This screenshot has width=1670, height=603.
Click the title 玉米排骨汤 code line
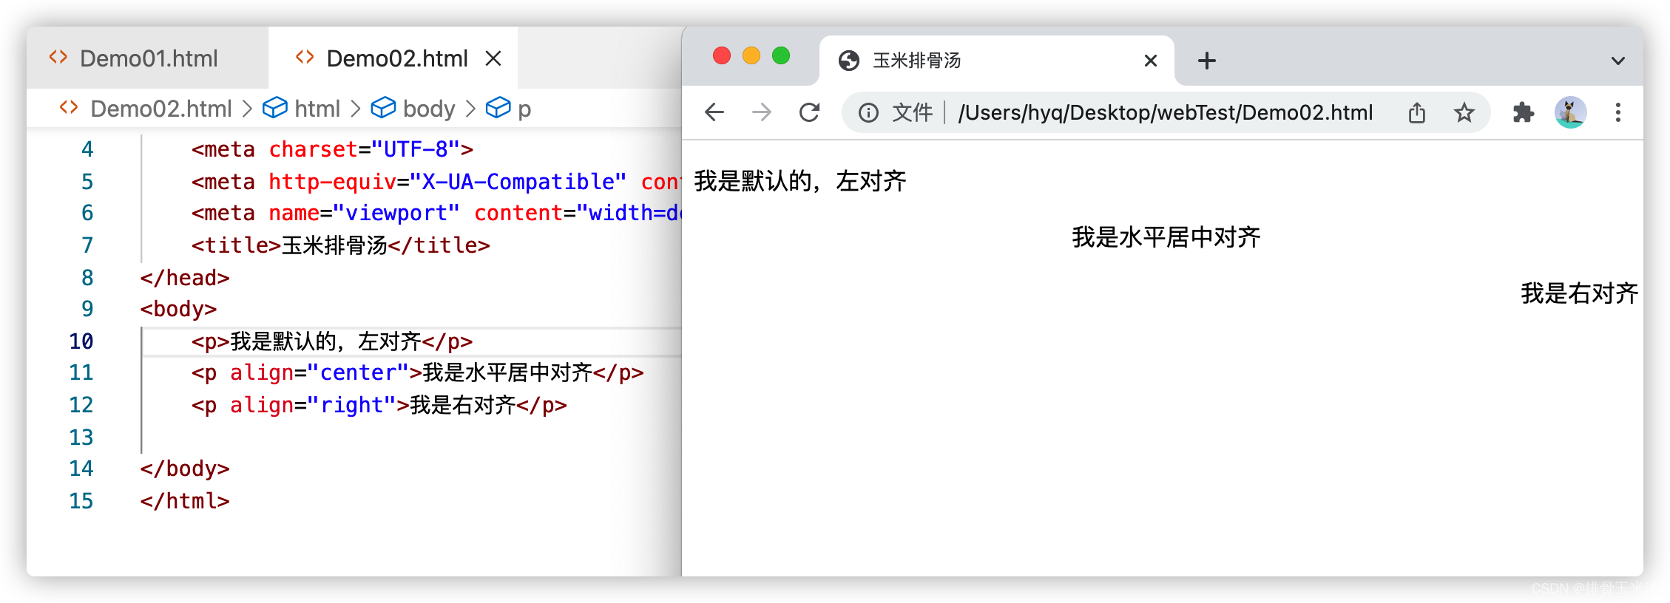pos(340,245)
